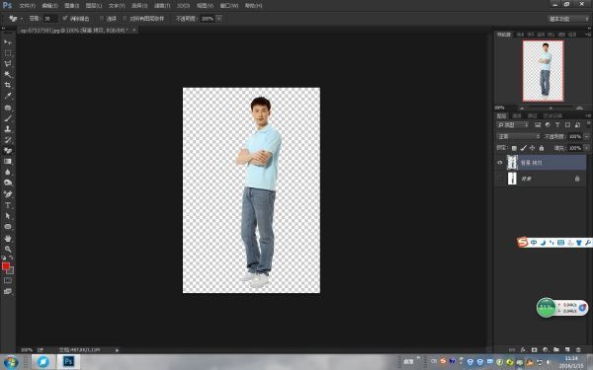Select the Healing Brush tool
This screenshot has width=593, height=370.
8,108
